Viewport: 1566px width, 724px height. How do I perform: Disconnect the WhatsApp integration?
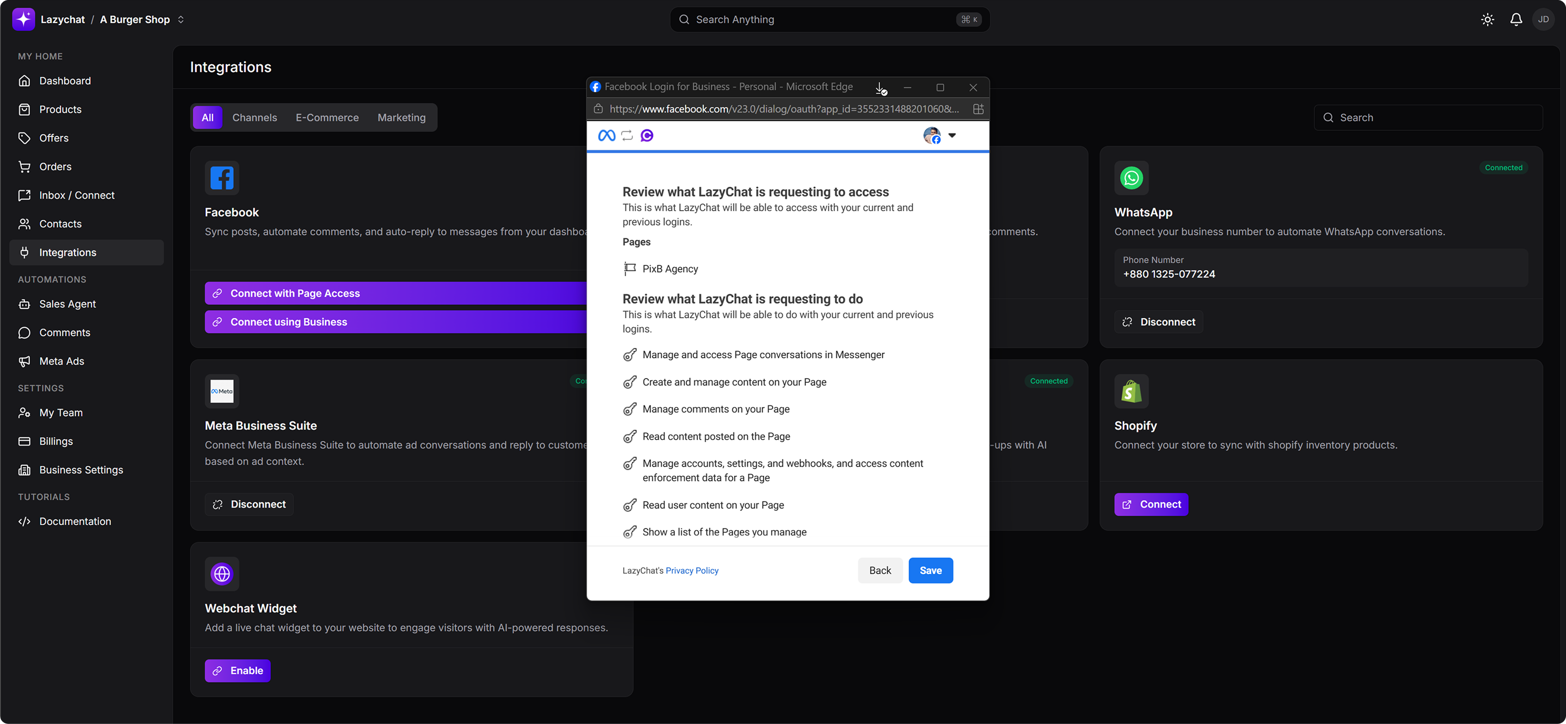coord(1158,322)
